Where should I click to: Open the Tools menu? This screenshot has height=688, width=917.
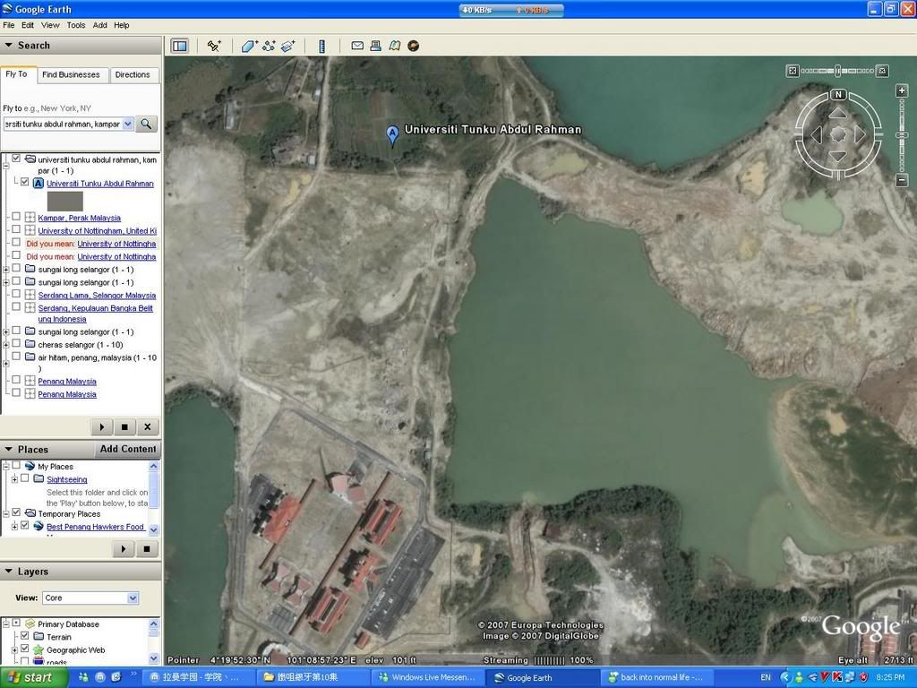pyautogui.click(x=76, y=25)
